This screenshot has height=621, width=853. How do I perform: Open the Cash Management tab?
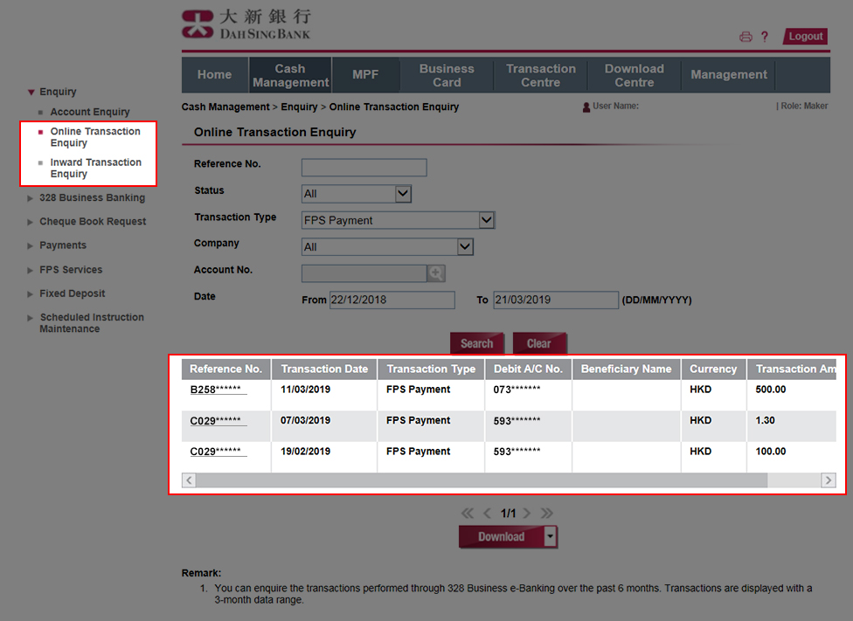(290, 75)
